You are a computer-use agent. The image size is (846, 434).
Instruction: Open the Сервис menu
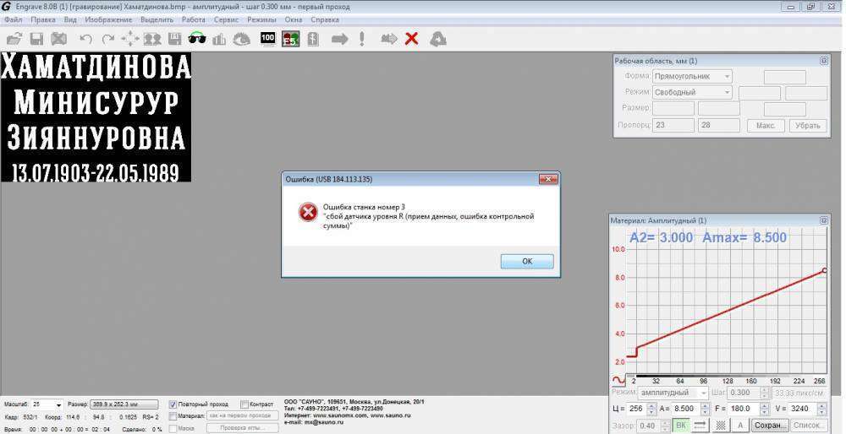[x=226, y=19]
